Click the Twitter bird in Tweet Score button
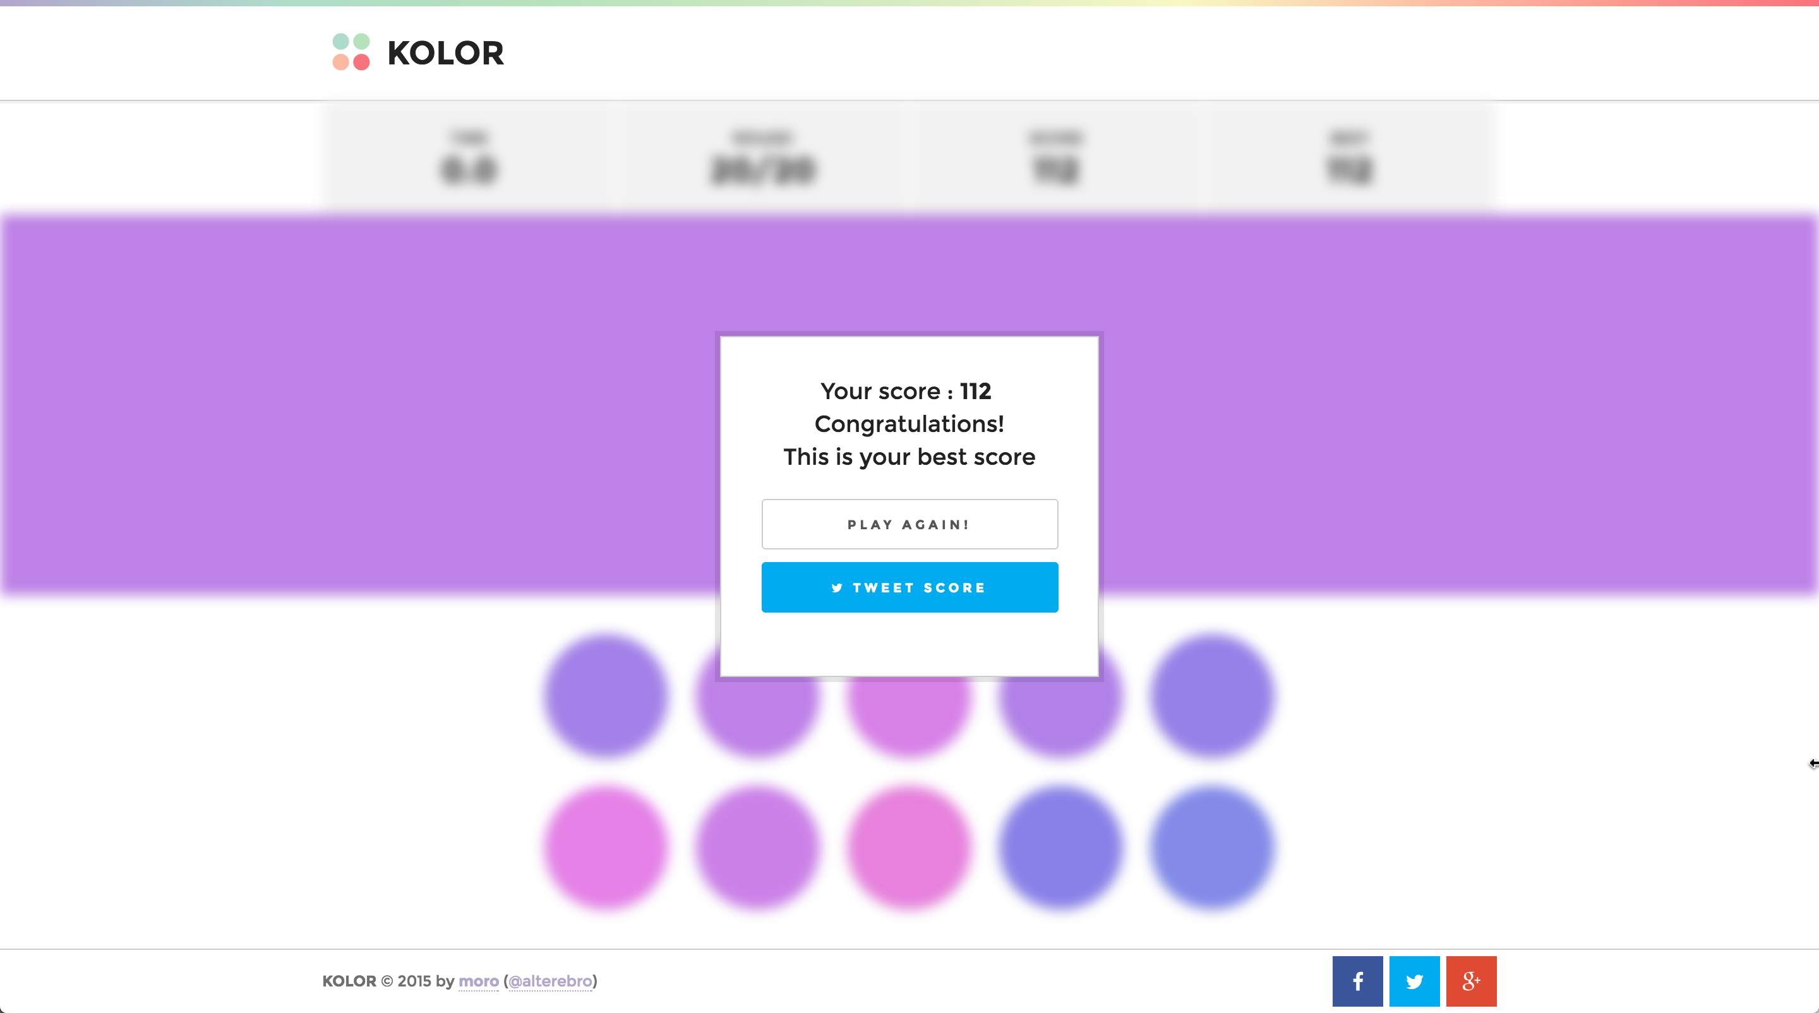The image size is (1819, 1013). (x=837, y=587)
